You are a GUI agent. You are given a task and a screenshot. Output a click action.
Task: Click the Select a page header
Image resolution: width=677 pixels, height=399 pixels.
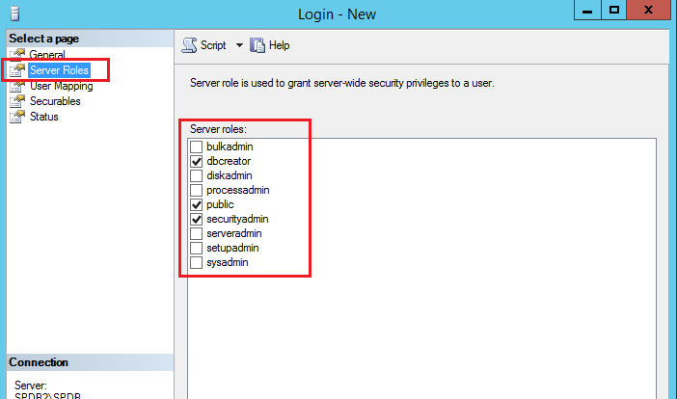point(90,39)
